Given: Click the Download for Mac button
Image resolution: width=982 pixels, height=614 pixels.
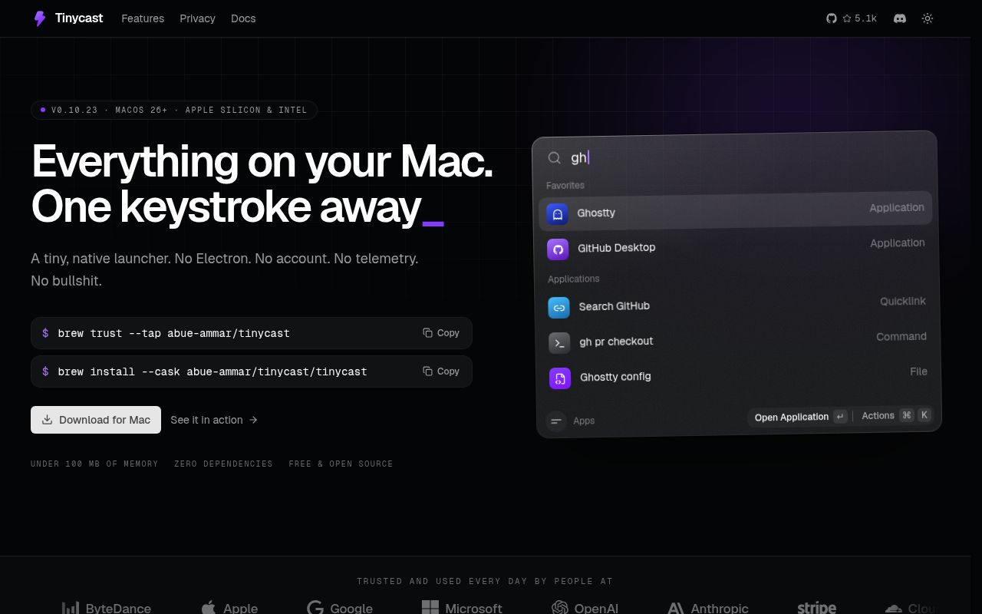Looking at the screenshot, I should tap(96, 420).
